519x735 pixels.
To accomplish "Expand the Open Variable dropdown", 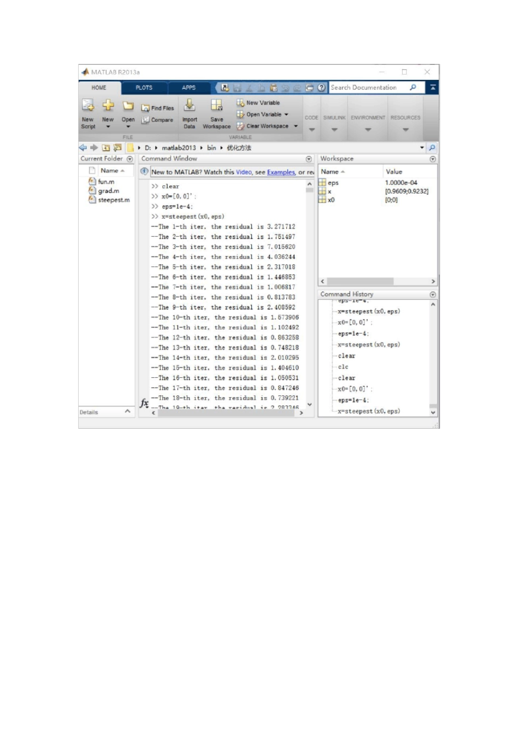I will click(286, 114).
